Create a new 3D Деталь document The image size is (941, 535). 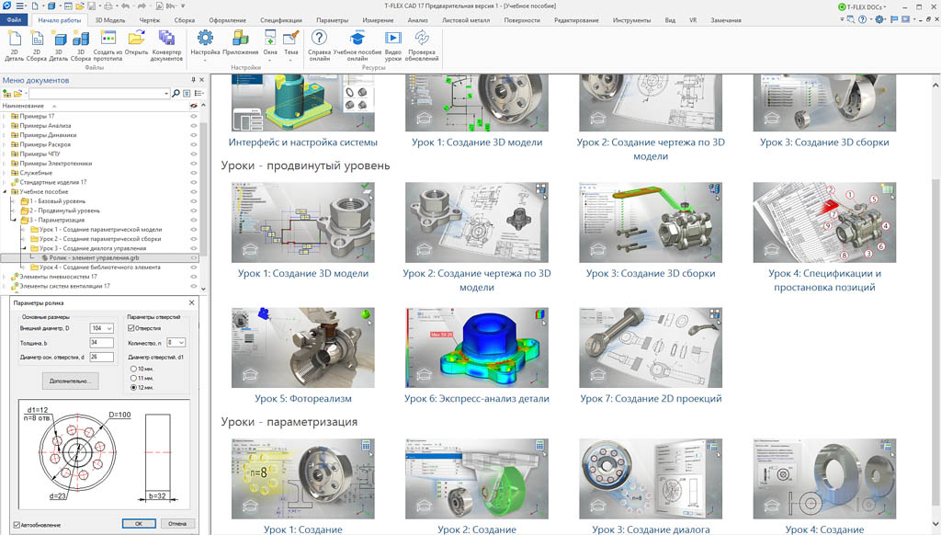(59, 46)
